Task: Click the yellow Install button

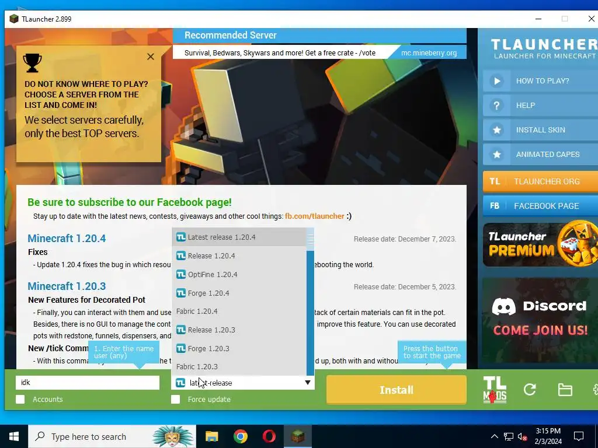Action: tap(397, 390)
